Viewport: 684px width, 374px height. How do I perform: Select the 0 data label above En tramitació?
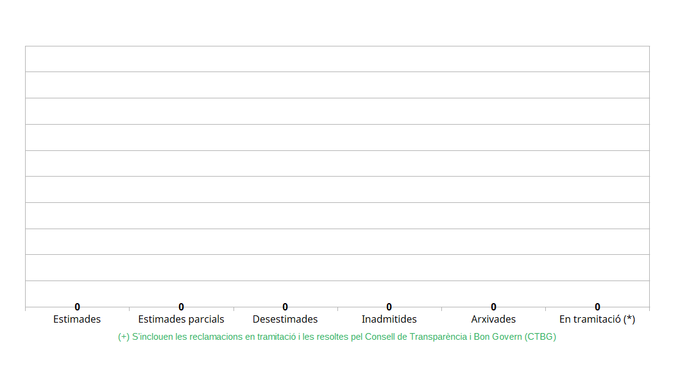pyautogui.click(x=597, y=307)
